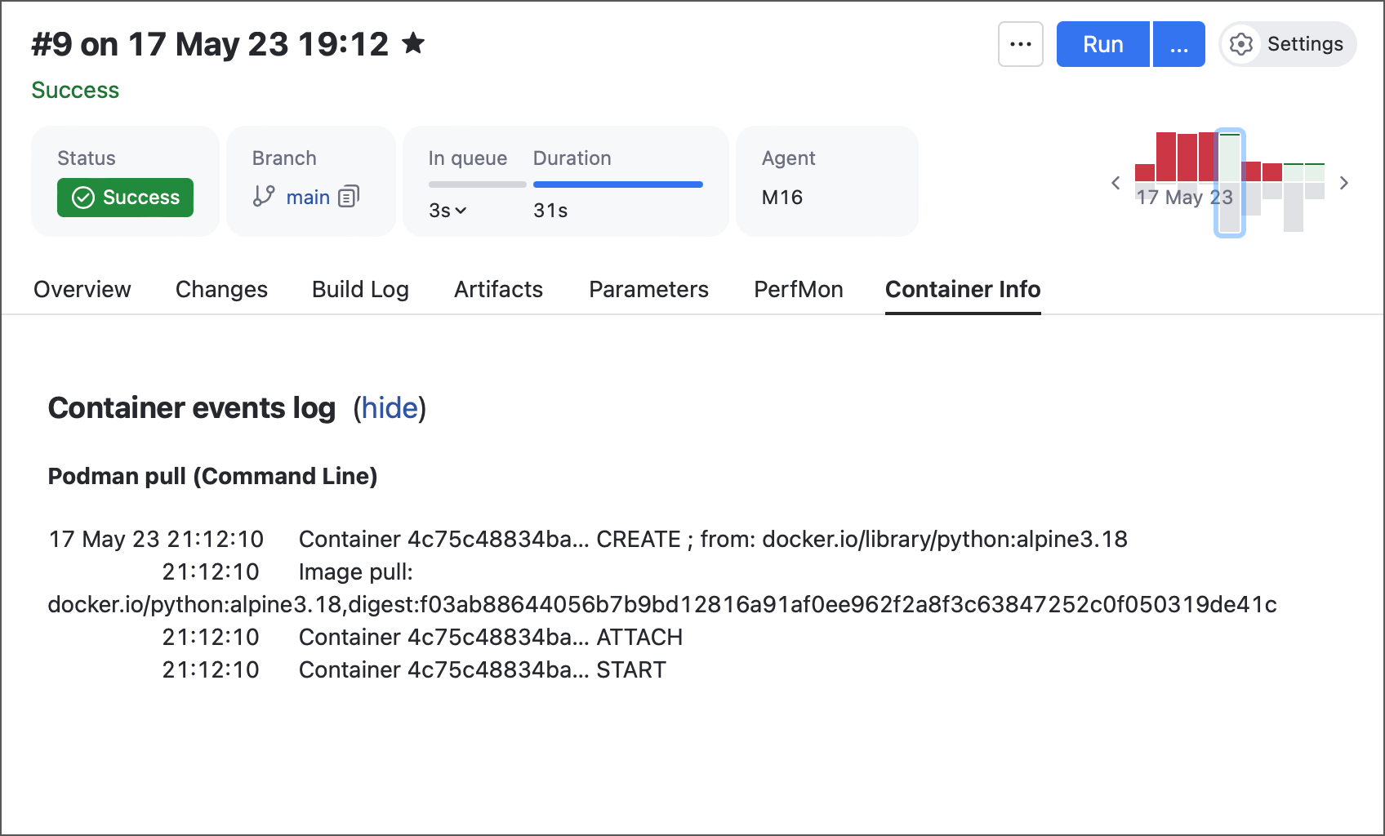Open the Artifacts tab
Viewport: 1385px width, 836px height.
(x=498, y=289)
